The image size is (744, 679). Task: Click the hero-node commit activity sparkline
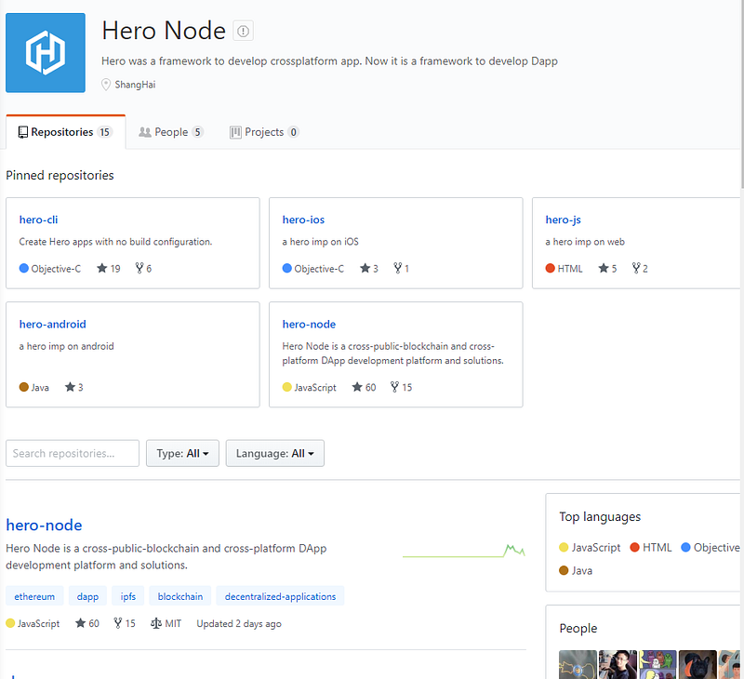[x=463, y=552]
